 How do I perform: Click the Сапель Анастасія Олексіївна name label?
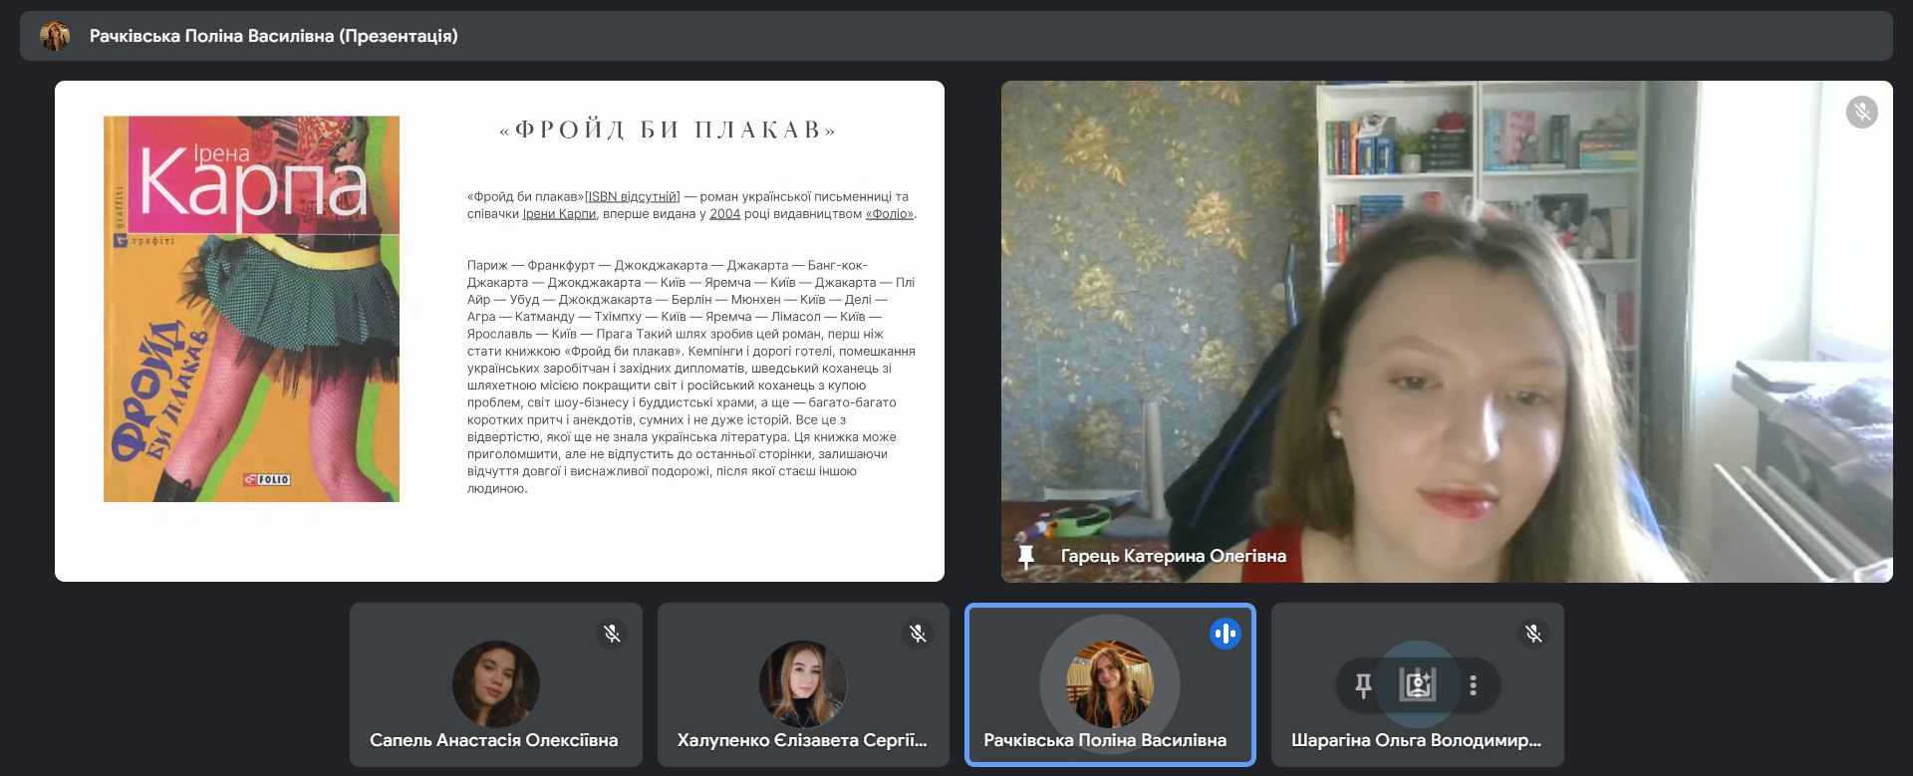click(x=493, y=740)
